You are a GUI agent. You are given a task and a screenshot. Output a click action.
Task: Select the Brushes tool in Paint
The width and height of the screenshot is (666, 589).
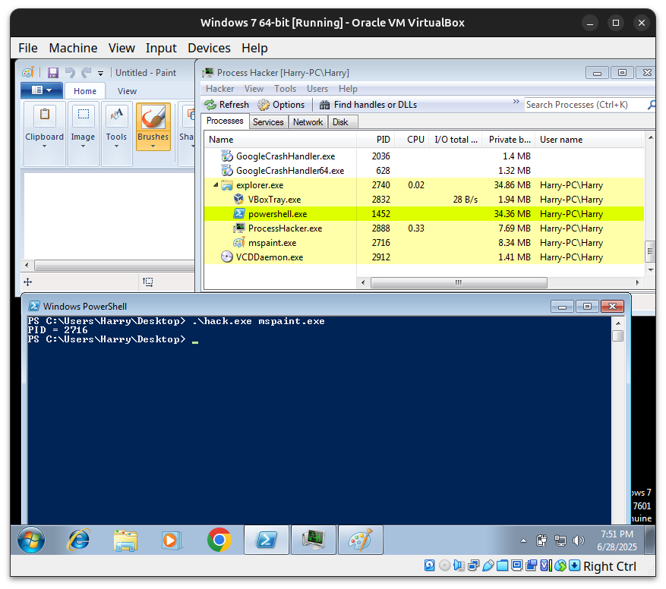pyautogui.click(x=153, y=127)
